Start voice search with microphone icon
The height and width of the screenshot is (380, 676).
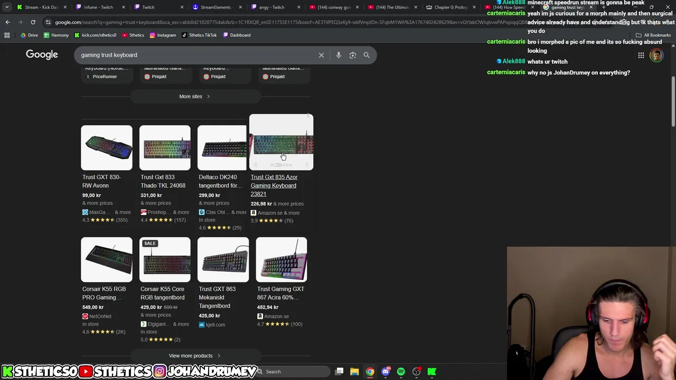coord(339,55)
